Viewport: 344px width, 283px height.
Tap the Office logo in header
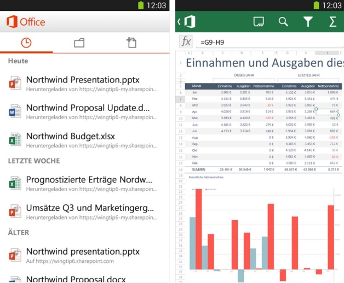(26, 22)
